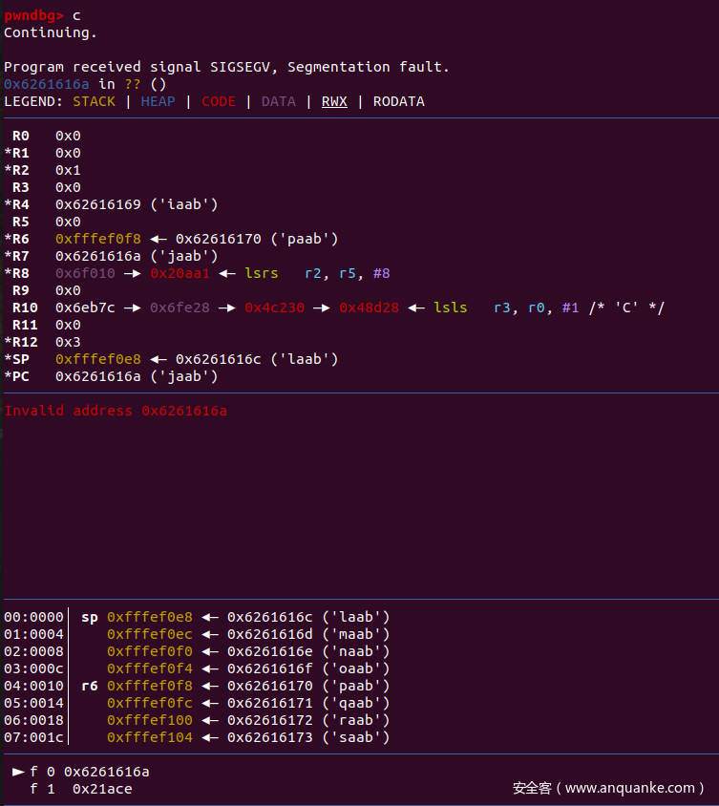This screenshot has width=719, height=806.
Task: Select the current frame arrow marker
Action: coord(18,772)
